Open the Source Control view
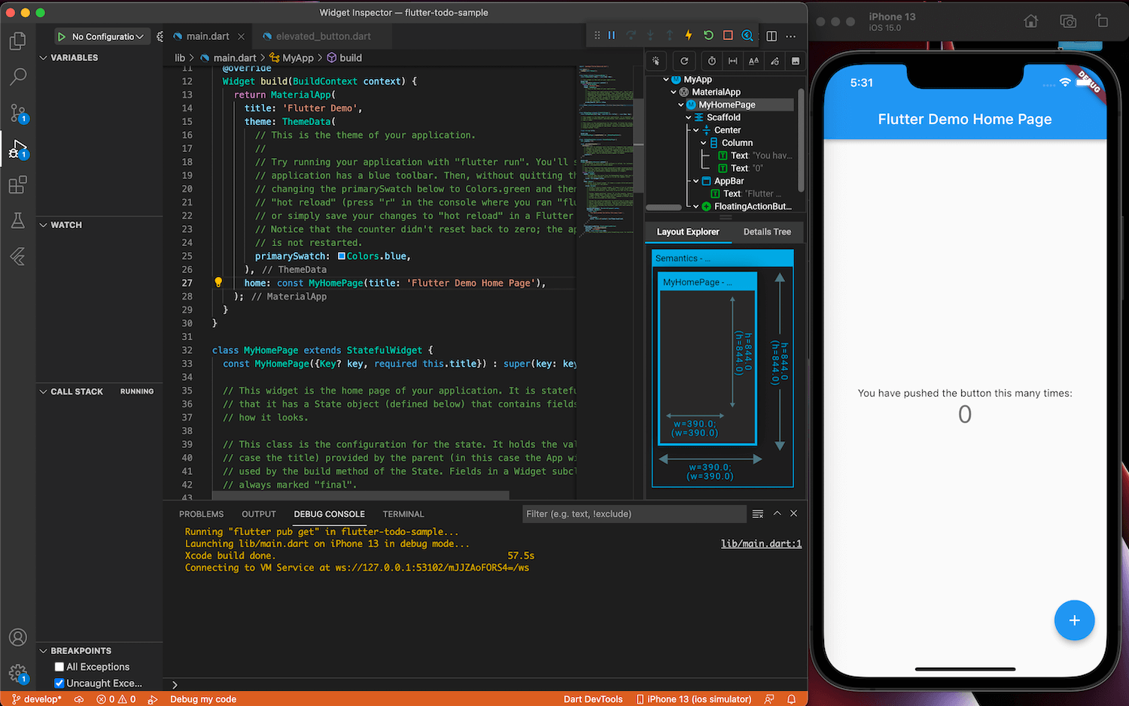The image size is (1129, 706). pos(17,113)
